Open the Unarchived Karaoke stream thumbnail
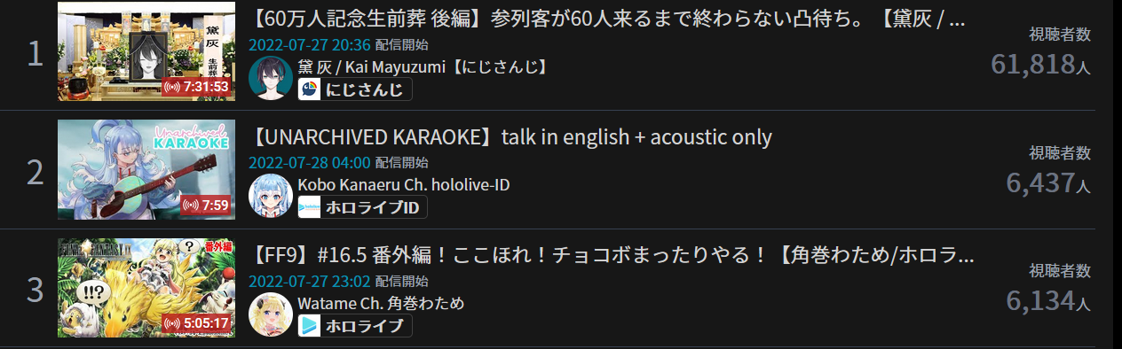The width and height of the screenshot is (1122, 349). [x=146, y=169]
